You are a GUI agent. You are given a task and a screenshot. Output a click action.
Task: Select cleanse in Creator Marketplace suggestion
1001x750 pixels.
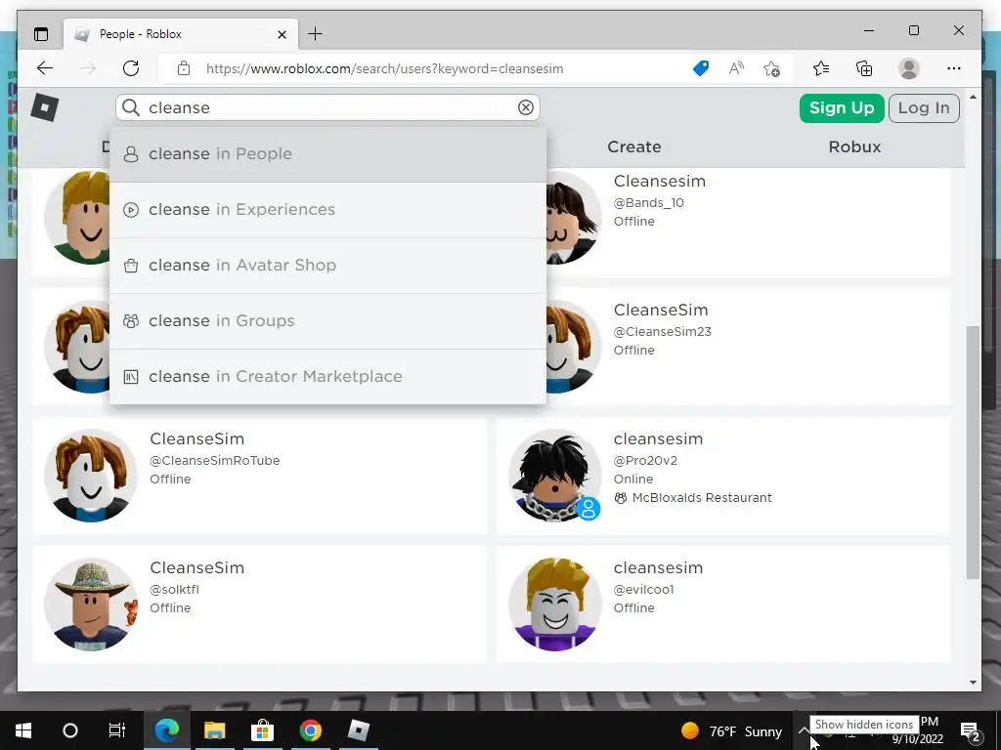(x=328, y=376)
